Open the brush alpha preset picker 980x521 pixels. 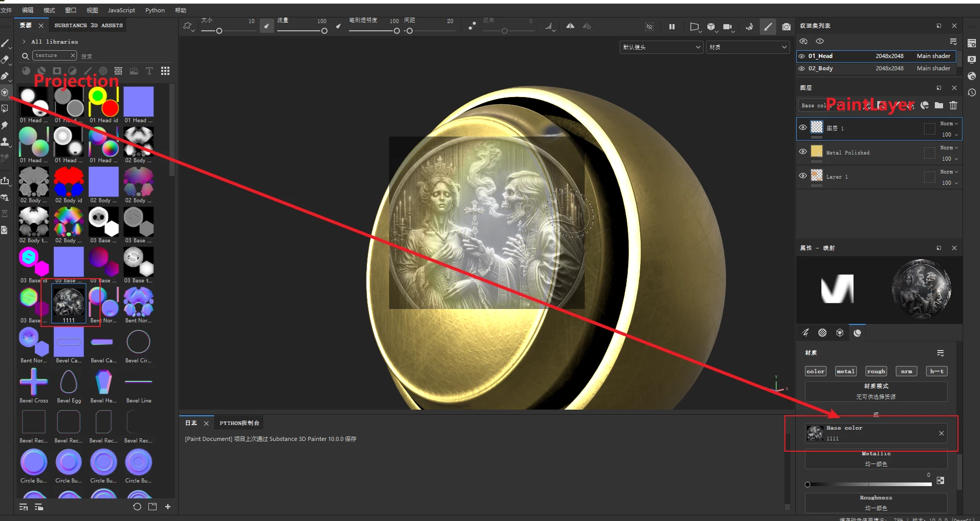pos(188,26)
